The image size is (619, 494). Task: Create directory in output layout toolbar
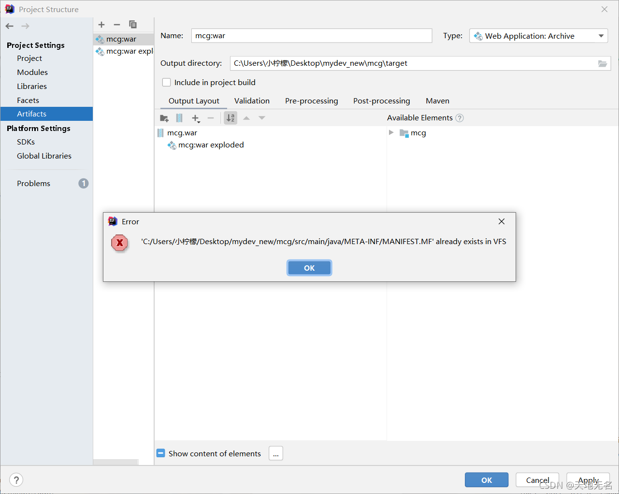[x=164, y=118]
